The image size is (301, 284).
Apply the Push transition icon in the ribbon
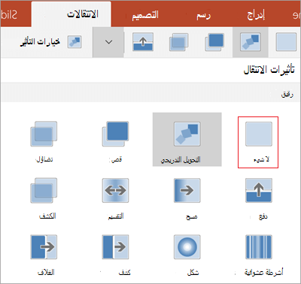(x=143, y=42)
